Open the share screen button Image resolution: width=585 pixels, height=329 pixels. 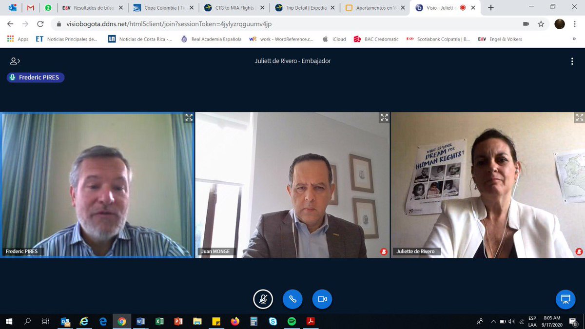pyautogui.click(x=565, y=299)
